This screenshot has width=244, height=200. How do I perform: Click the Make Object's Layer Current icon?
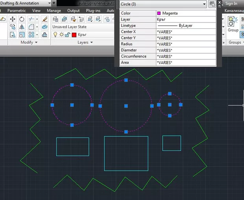click(x=65, y=19)
